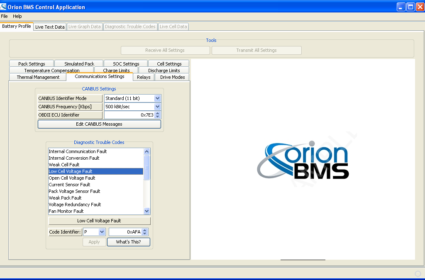Click the Orion BMS logo image

303,160
